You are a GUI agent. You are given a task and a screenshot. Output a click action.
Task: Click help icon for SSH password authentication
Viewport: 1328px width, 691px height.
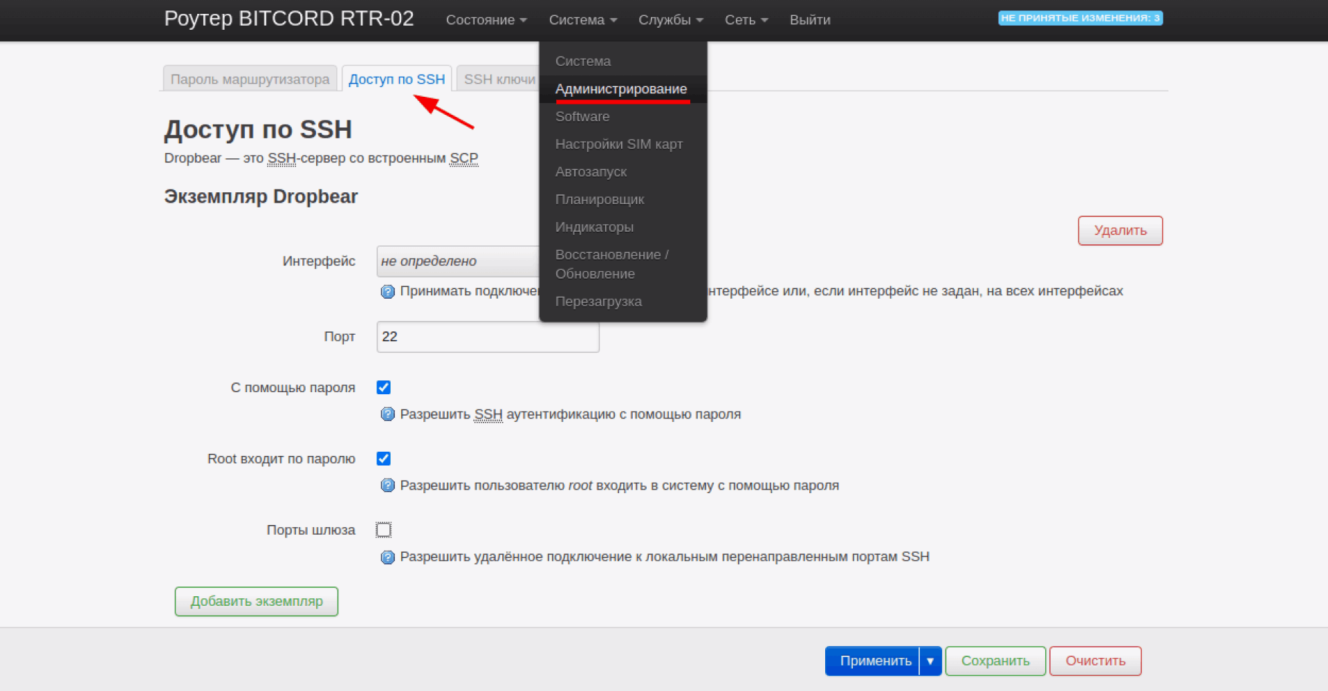pos(387,414)
